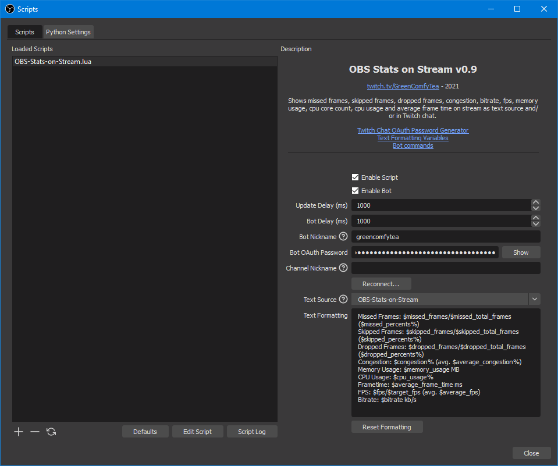Disable the Enable Script checkbox
Screen dimensions: 558x466
click(x=355, y=177)
